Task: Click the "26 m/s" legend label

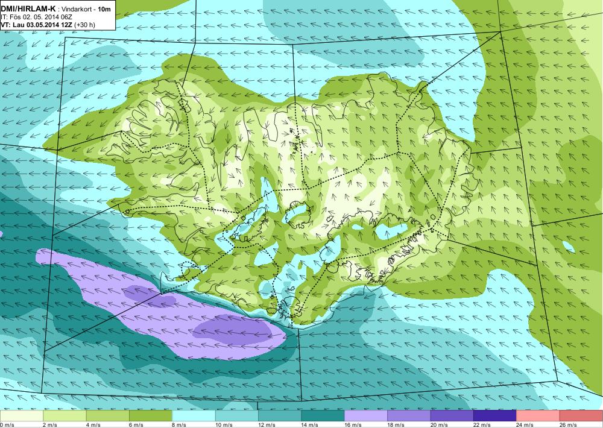Action: tap(569, 425)
